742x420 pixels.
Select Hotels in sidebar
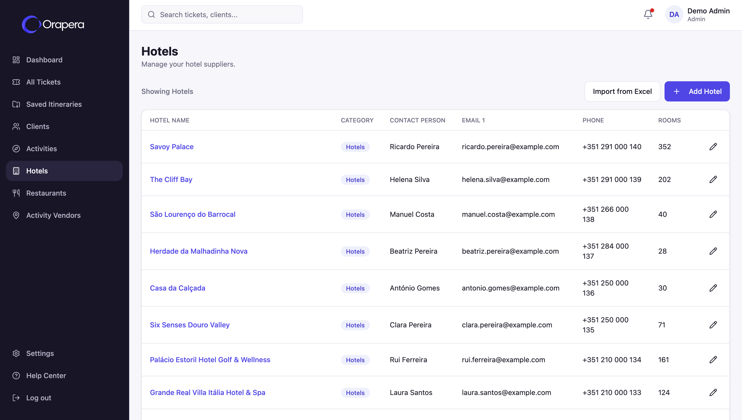pos(64,171)
